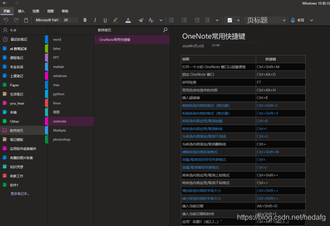Open the 软件1 notebook
Image resolution: width=330 pixels, height=226 pixels.
tap(22, 185)
